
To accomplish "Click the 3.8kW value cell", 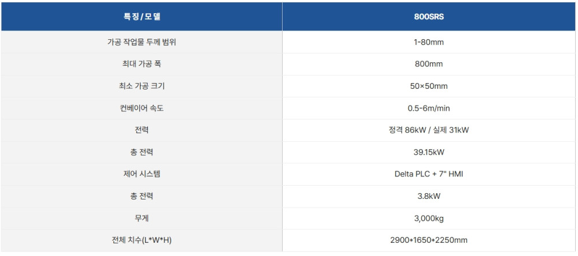I will (x=429, y=196).
